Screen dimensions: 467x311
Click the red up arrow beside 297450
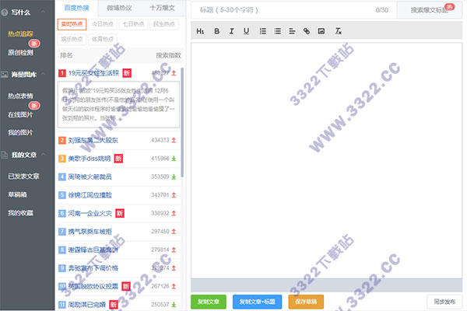[x=174, y=232]
